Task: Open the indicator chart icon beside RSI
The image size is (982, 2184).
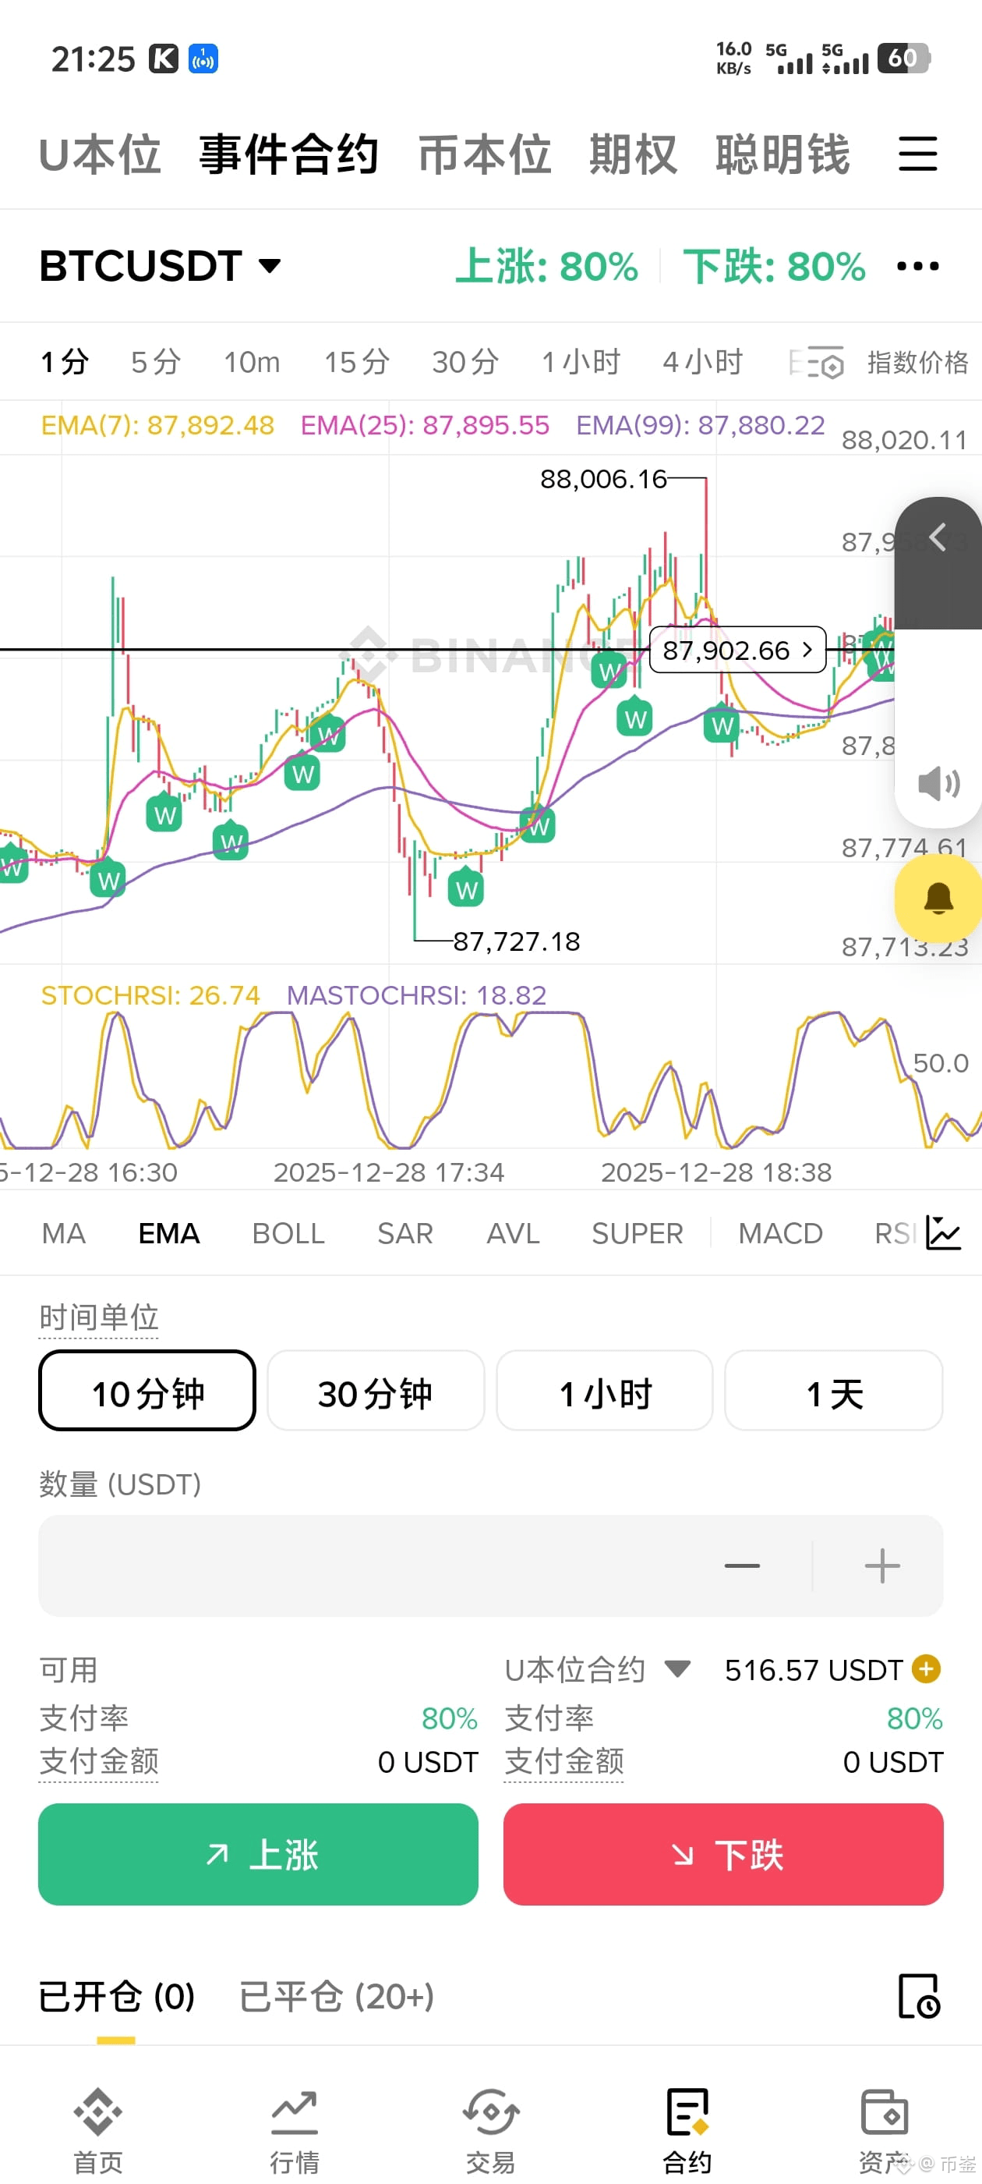Action: (x=943, y=1232)
